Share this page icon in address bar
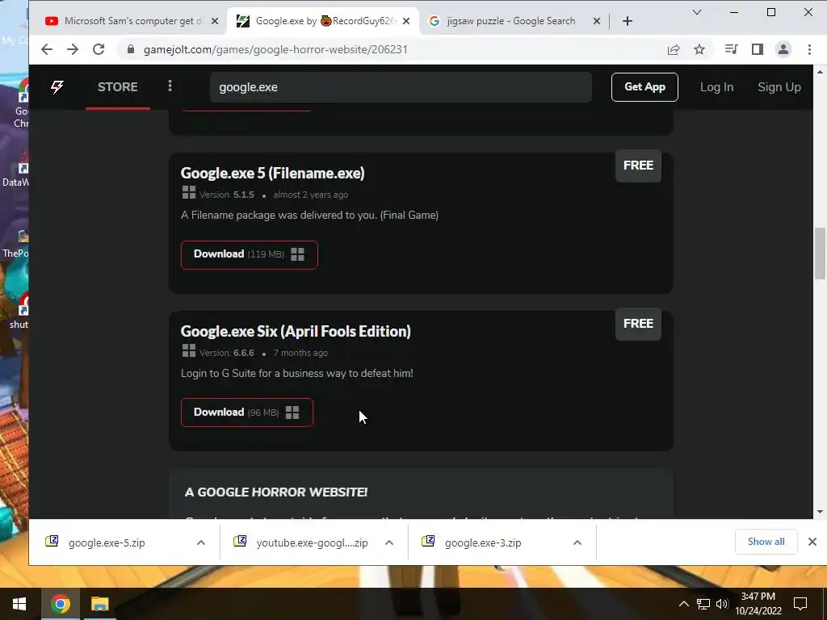This screenshot has width=827, height=620. 674,49
